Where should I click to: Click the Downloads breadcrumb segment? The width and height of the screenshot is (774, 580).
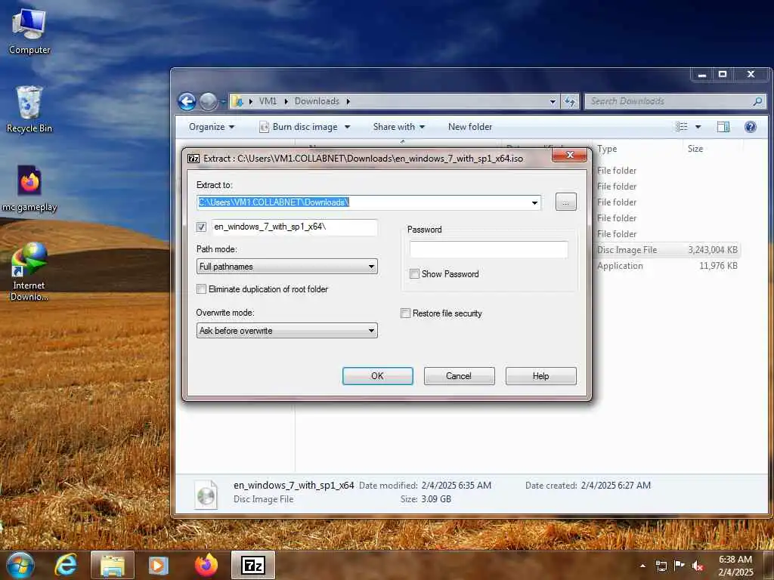pos(317,101)
